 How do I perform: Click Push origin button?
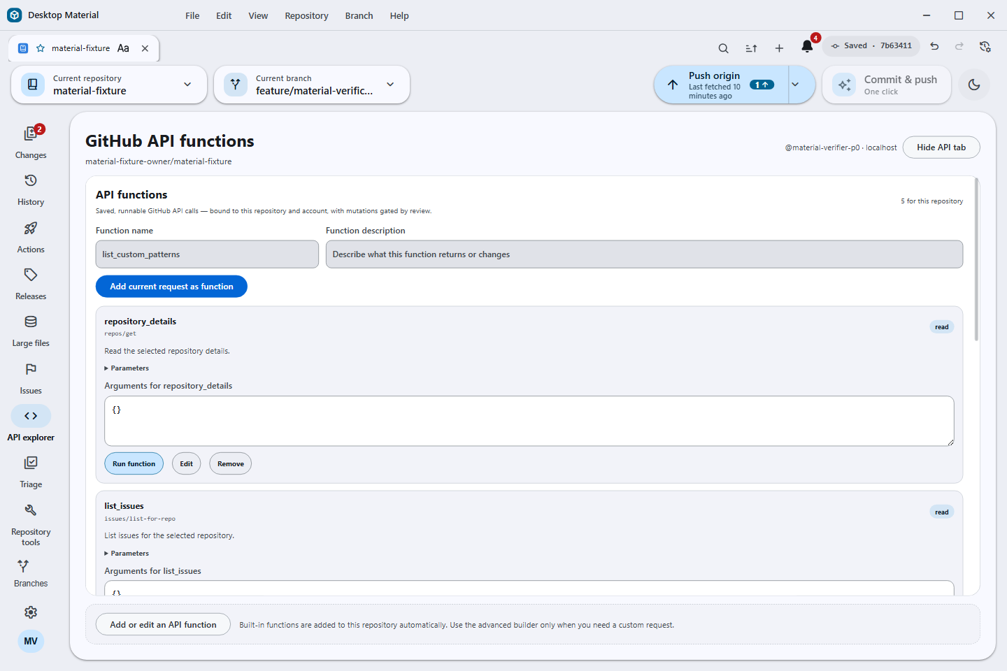pos(721,85)
